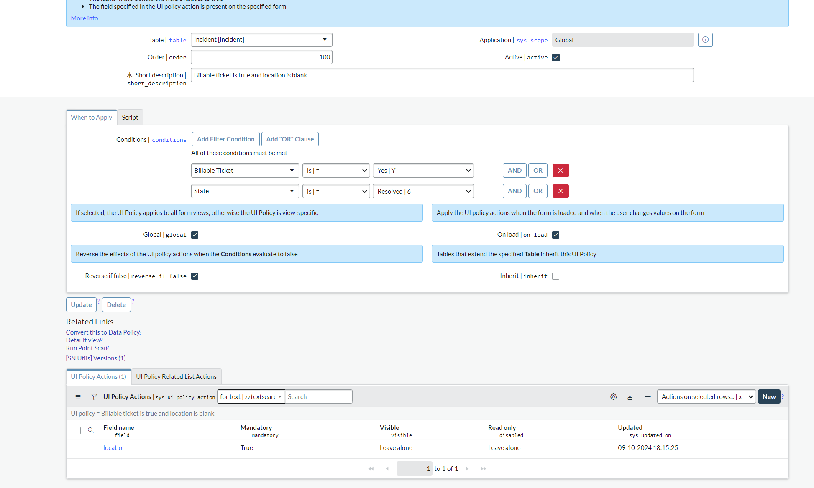
Task: Uncheck the Global checkbox
Action: tap(195, 235)
